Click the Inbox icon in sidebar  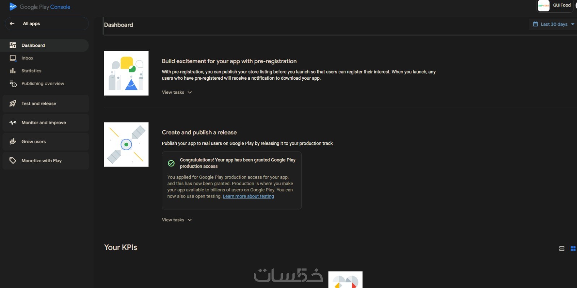[x=13, y=58]
